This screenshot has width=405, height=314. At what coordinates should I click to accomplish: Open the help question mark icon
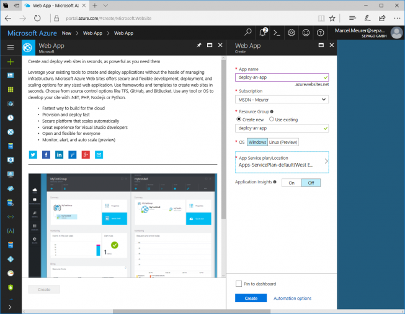[320, 33]
